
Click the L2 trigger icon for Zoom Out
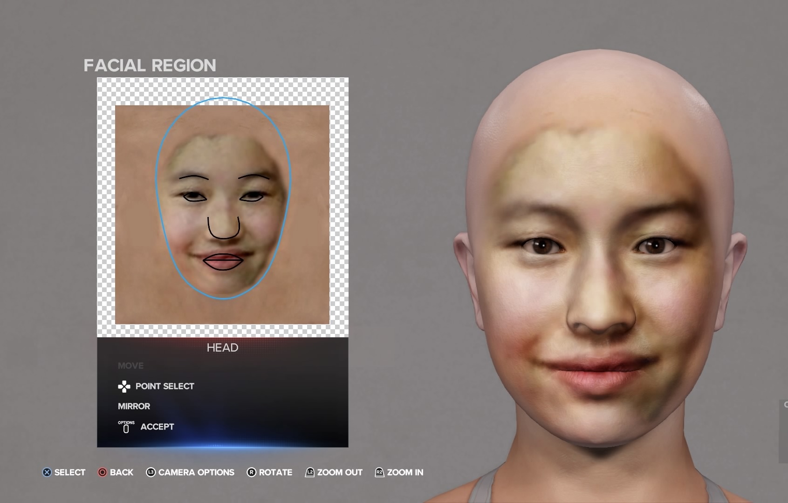pyautogui.click(x=309, y=472)
